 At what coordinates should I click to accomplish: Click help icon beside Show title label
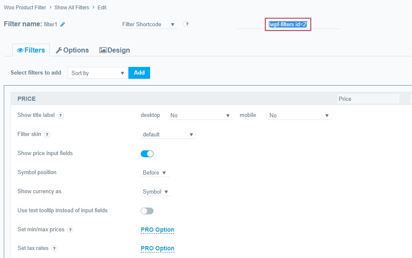tap(60, 116)
